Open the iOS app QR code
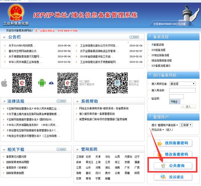Viewport: 201px width, 186px height. coord(22,83)
